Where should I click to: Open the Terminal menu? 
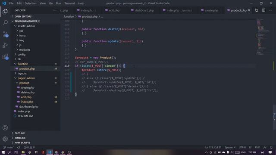[69, 3]
